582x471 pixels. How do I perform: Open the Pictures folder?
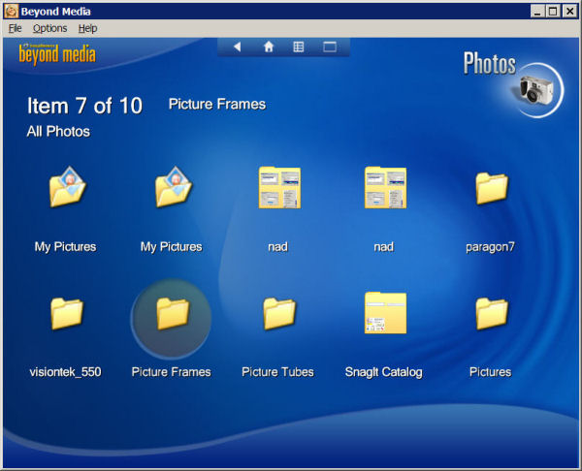pyautogui.click(x=492, y=313)
